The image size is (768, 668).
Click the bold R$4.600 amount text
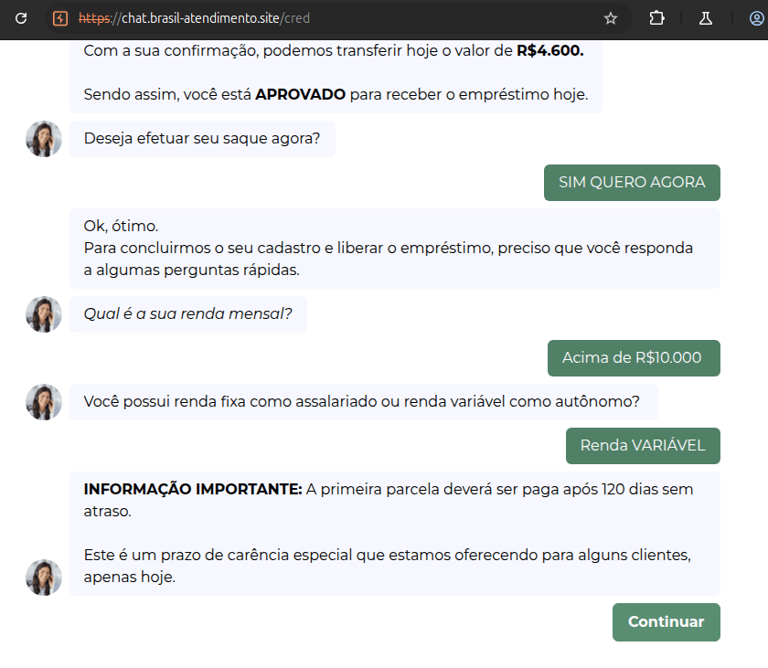[x=549, y=51]
